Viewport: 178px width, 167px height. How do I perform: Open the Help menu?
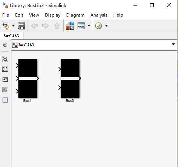118,15
